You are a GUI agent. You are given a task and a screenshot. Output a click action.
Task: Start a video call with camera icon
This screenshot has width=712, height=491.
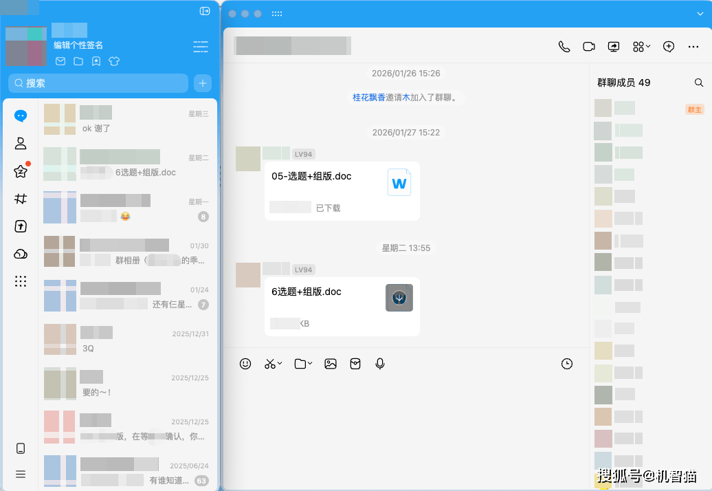click(589, 47)
